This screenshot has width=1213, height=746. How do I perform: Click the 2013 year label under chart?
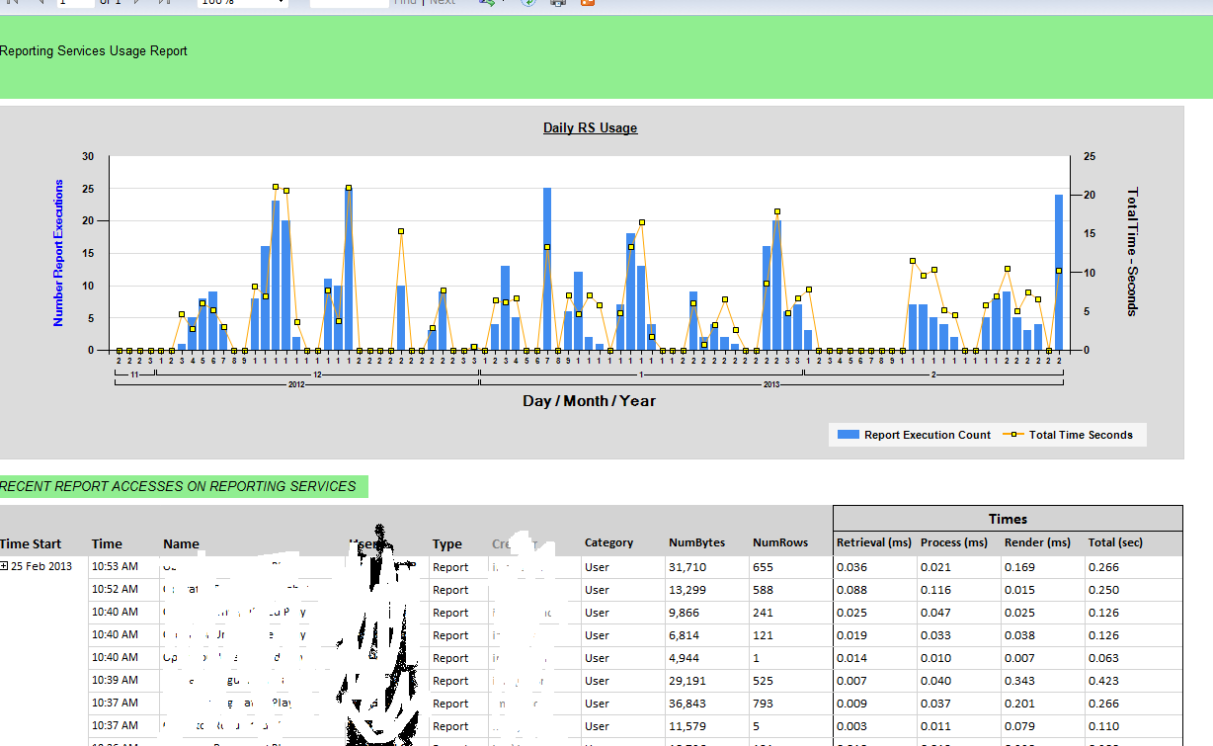(x=772, y=383)
